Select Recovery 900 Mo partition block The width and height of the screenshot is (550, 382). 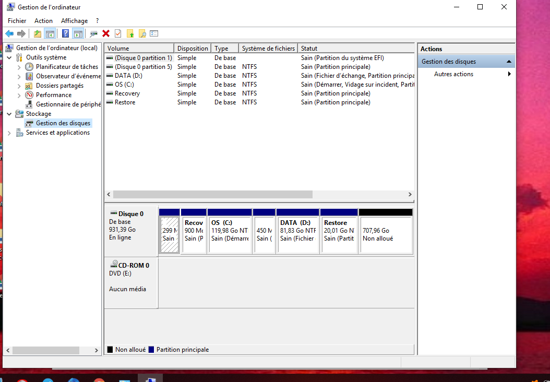pos(194,235)
